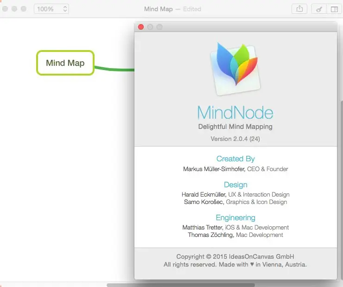The width and height of the screenshot is (343, 287).
Task: Click Markus Müller-Simhofer name
Action: 214,169
